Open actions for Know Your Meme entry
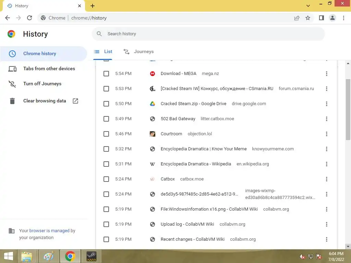 [327, 149]
